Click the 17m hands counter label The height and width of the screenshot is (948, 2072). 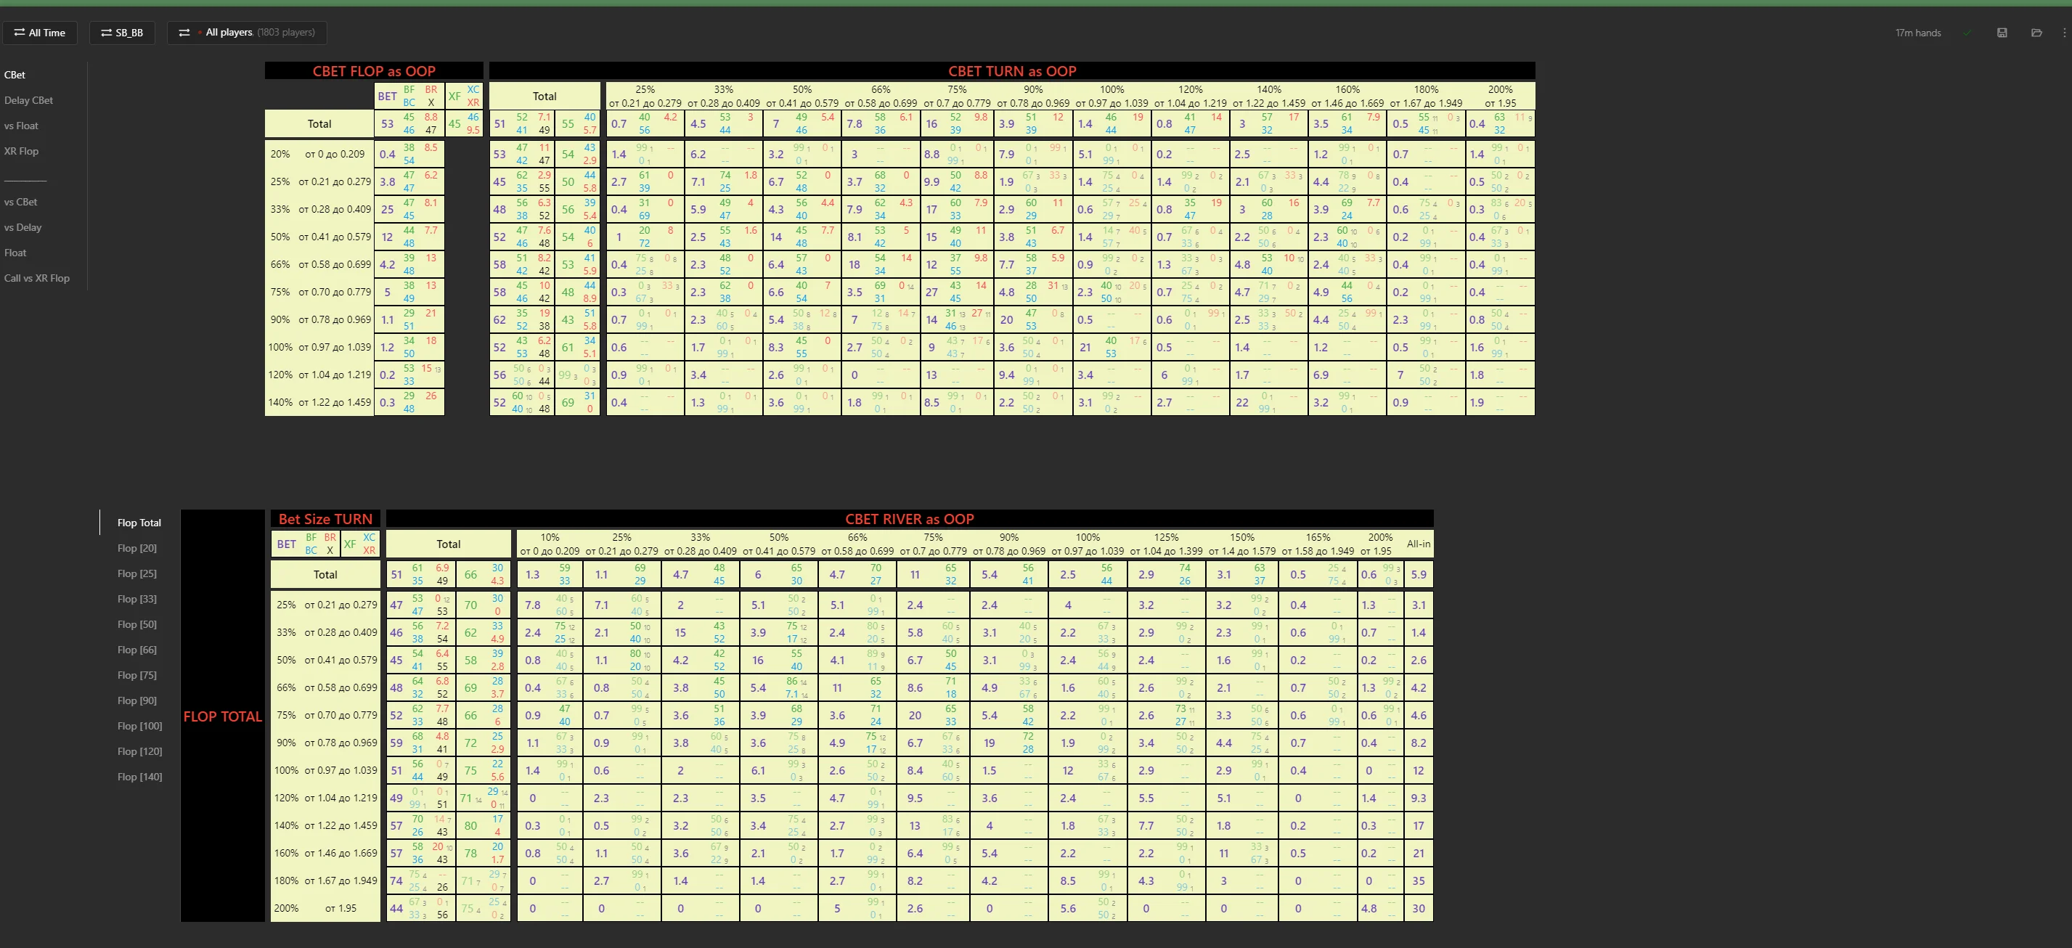1917,33
